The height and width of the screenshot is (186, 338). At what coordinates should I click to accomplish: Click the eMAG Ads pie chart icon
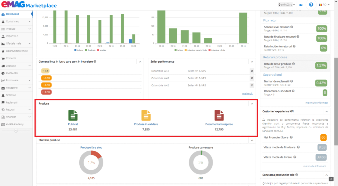coord(3,73)
